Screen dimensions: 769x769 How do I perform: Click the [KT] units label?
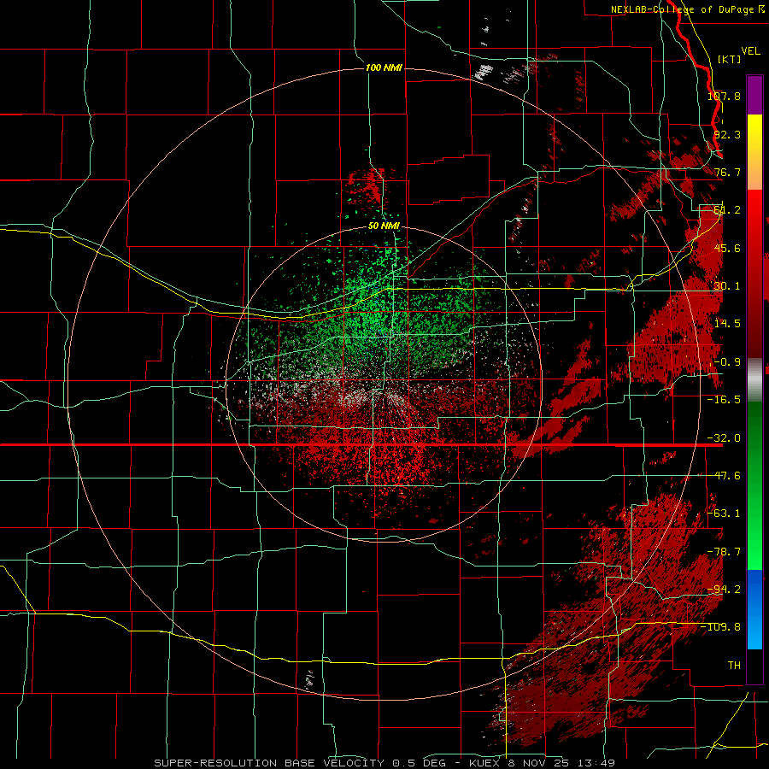[729, 59]
